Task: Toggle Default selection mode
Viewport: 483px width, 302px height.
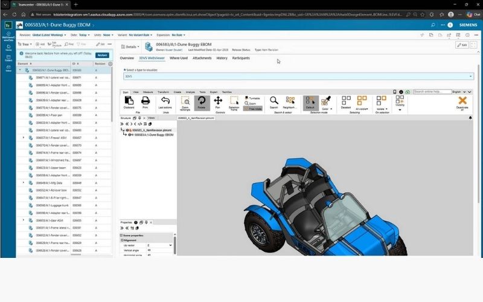Action: tap(310, 103)
